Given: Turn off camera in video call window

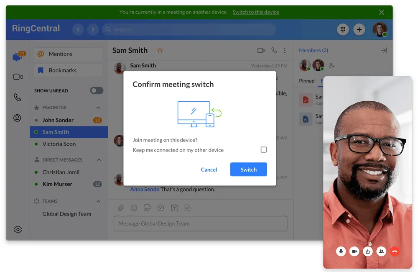Looking at the screenshot, I should coord(354,251).
